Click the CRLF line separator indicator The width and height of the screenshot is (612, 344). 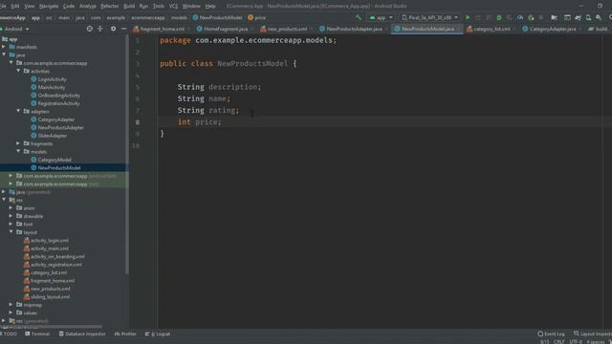coord(558,342)
